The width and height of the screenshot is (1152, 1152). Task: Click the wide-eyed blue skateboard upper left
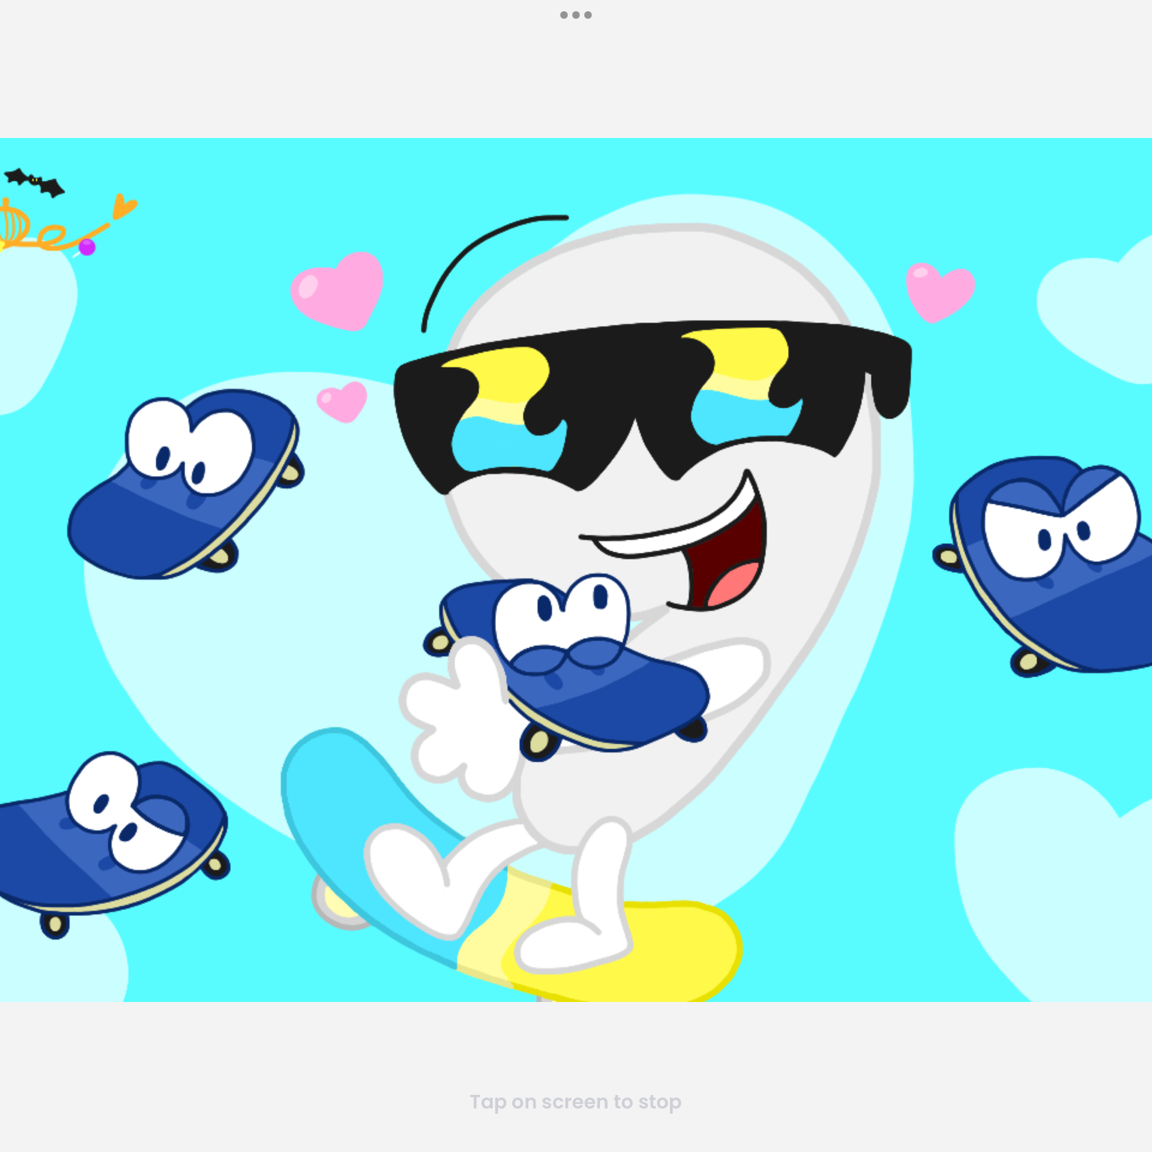[185, 484]
